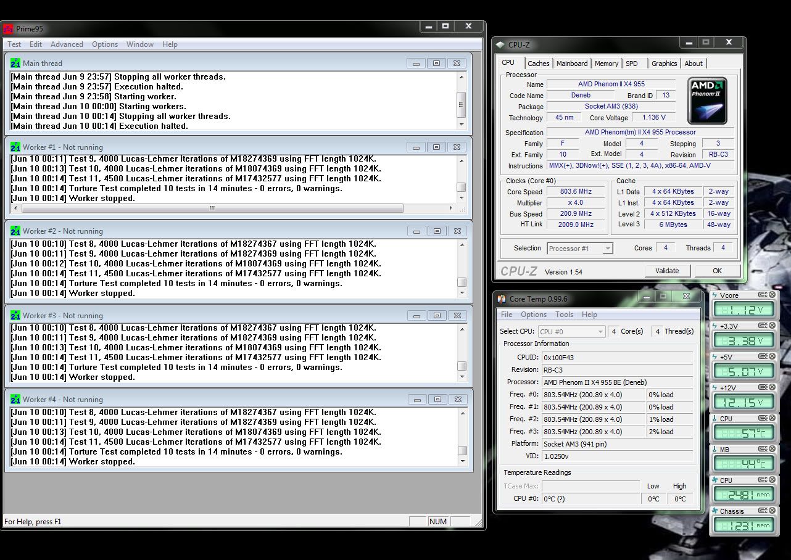Click the MB temperature gadget settings icon
Screen dimensions: 791x560
click(763, 449)
